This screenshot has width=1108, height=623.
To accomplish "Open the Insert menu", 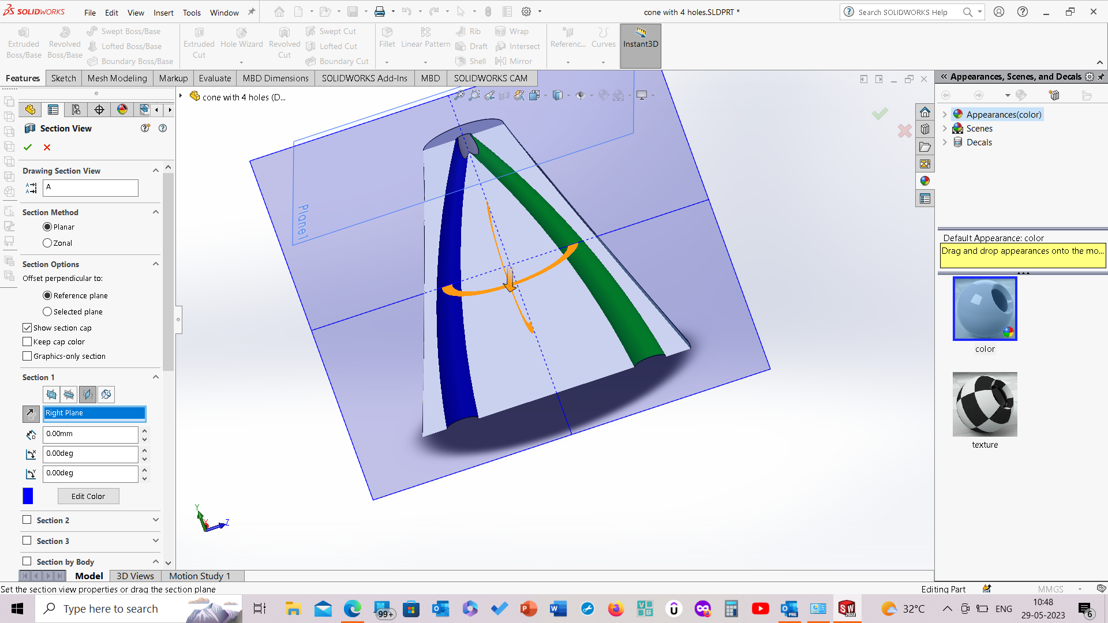I will [x=163, y=13].
